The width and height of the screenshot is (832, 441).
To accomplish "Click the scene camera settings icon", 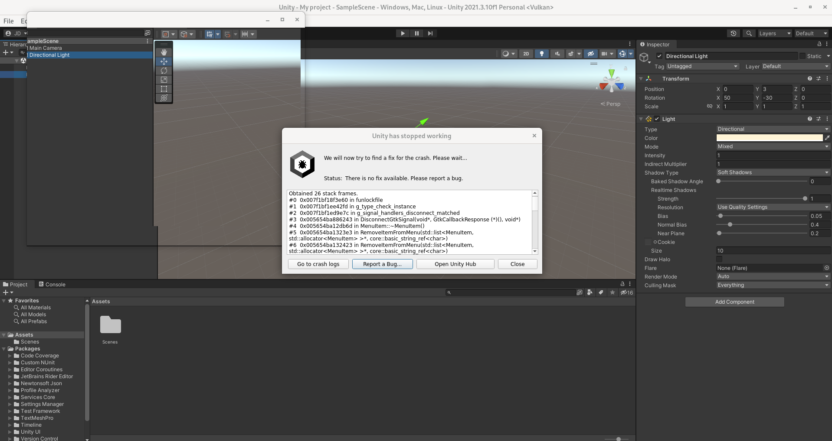I will 604,54.
